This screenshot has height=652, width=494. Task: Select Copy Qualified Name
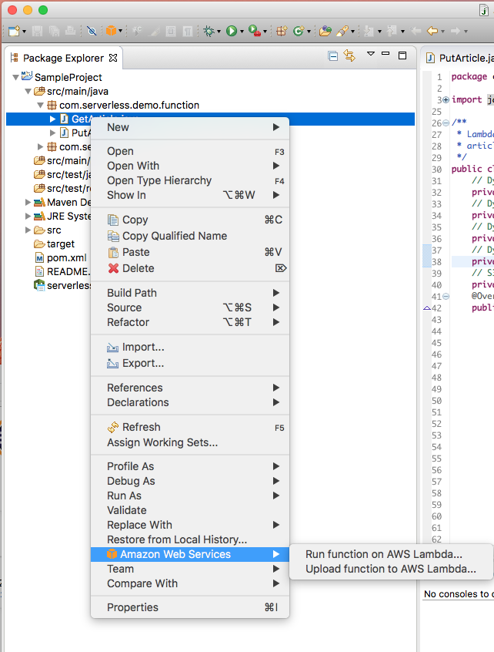point(190,236)
